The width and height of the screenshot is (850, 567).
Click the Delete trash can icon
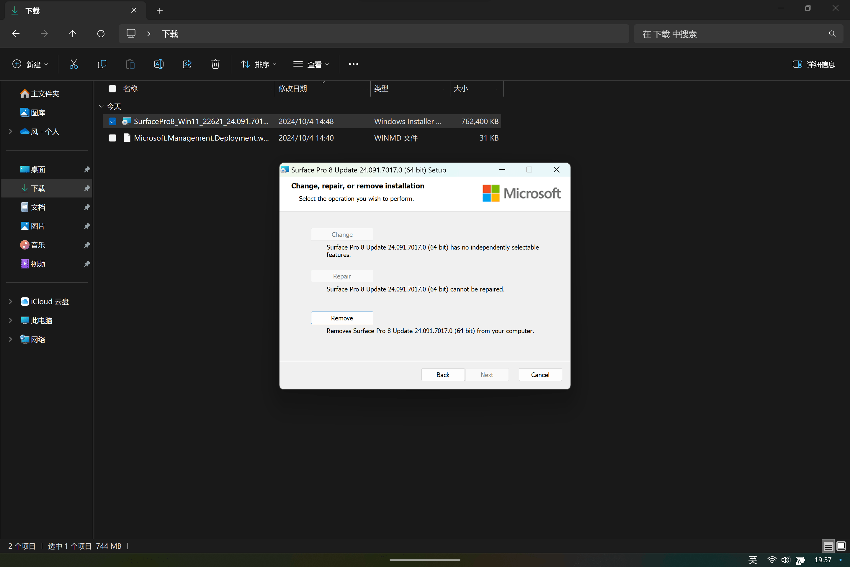tap(215, 64)
